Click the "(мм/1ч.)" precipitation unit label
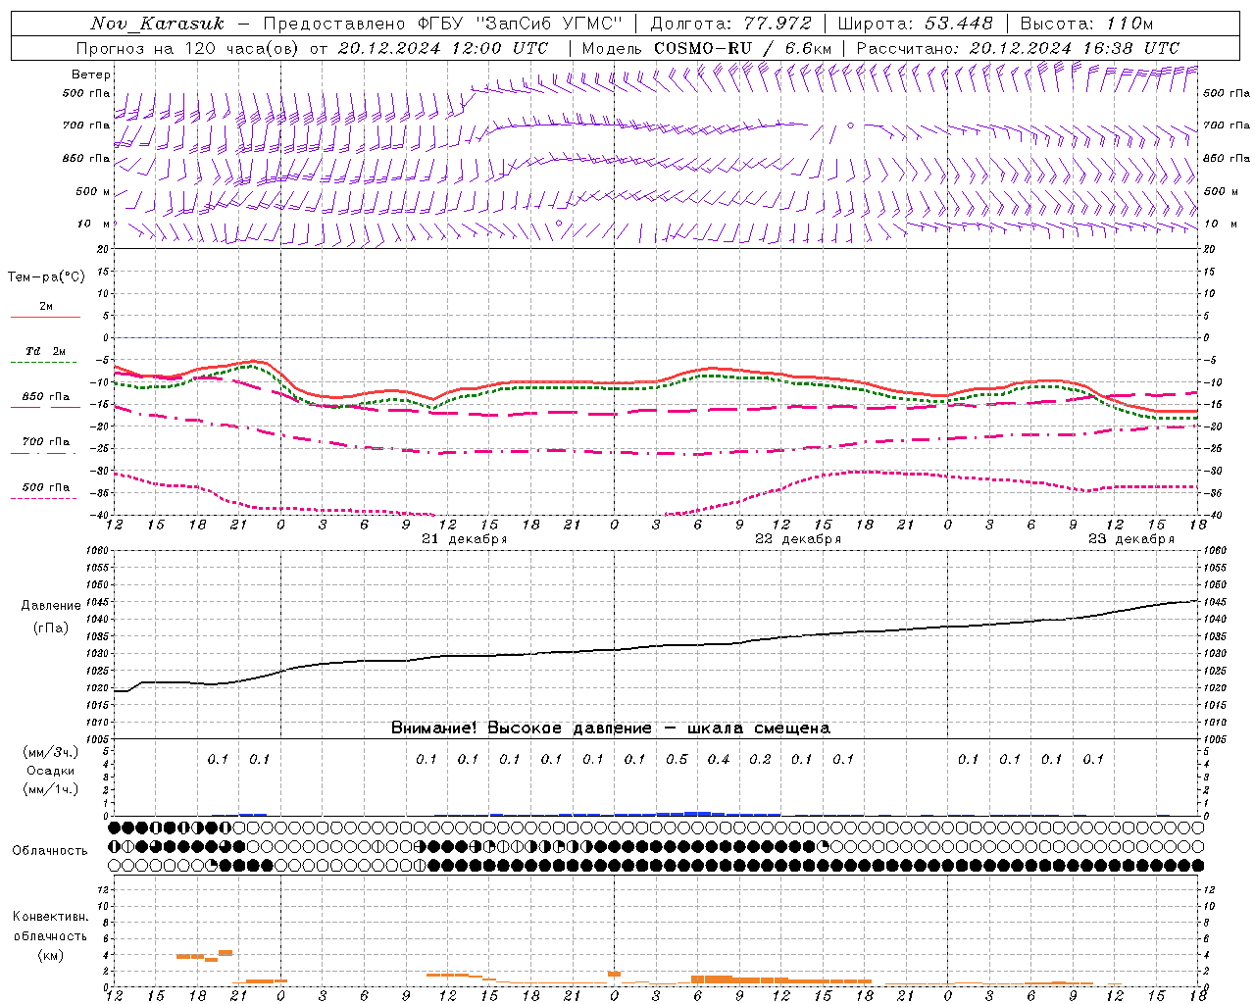 click(51, 789)
